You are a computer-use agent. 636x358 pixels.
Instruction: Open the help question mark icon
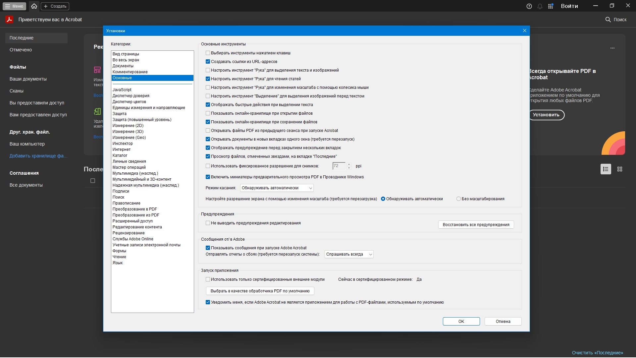point(529,6)
